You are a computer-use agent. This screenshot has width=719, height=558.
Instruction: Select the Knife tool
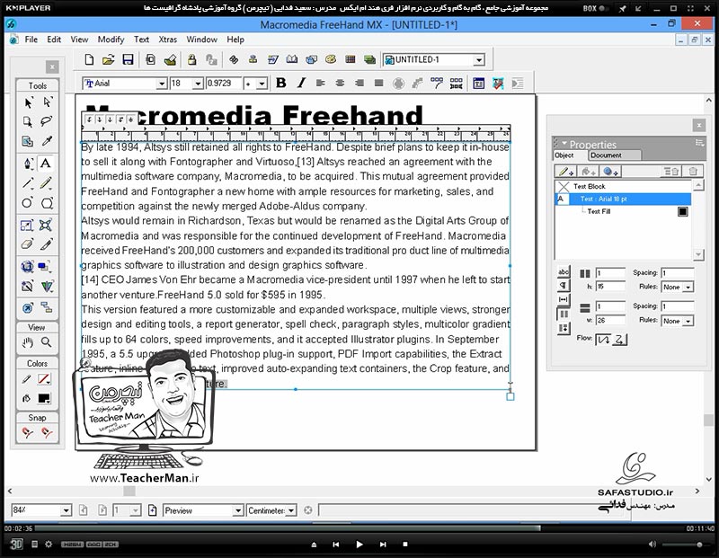point(47,244)
